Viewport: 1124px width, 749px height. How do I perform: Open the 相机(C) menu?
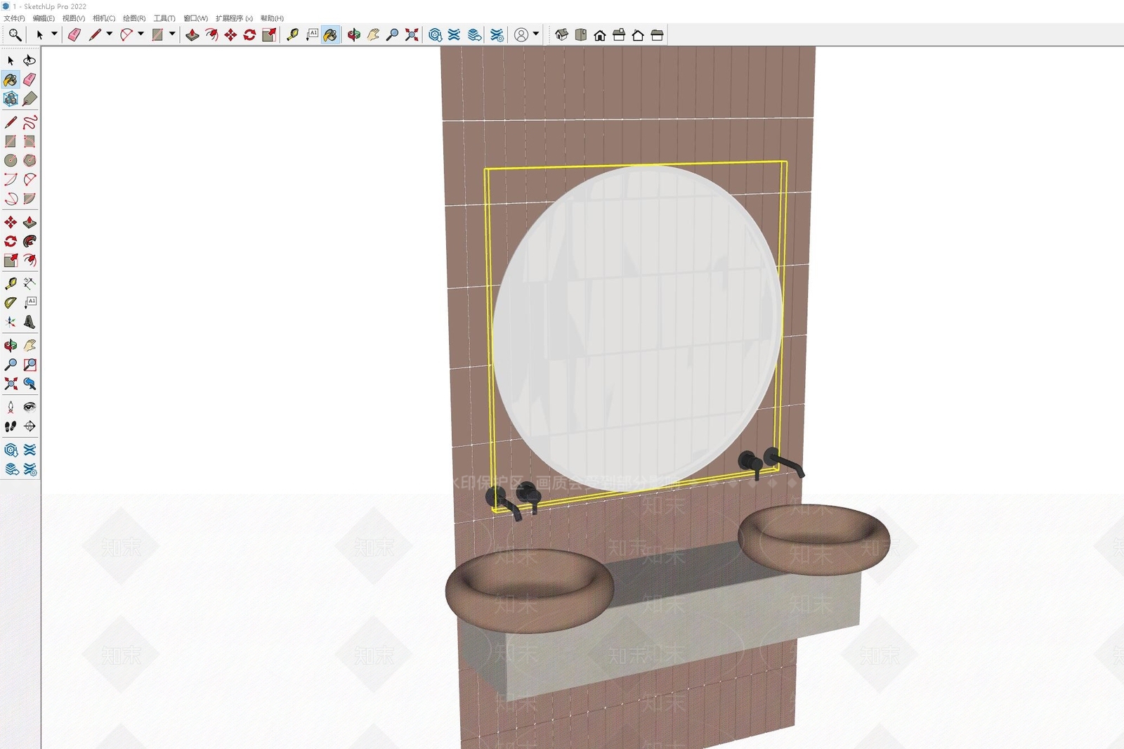(x=104, y=18)
